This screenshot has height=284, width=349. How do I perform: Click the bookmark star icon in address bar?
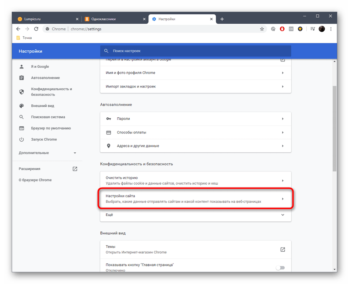point(262,29)
